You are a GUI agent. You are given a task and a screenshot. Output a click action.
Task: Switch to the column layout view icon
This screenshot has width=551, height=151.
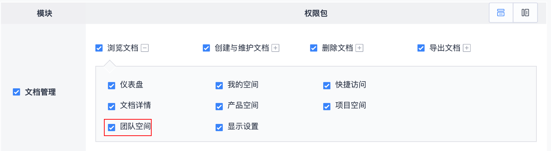(x=525, y=13)
